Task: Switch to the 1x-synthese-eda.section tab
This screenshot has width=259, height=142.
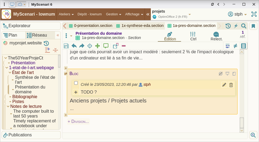Action: pyautogui.click(x=140, y=26)
